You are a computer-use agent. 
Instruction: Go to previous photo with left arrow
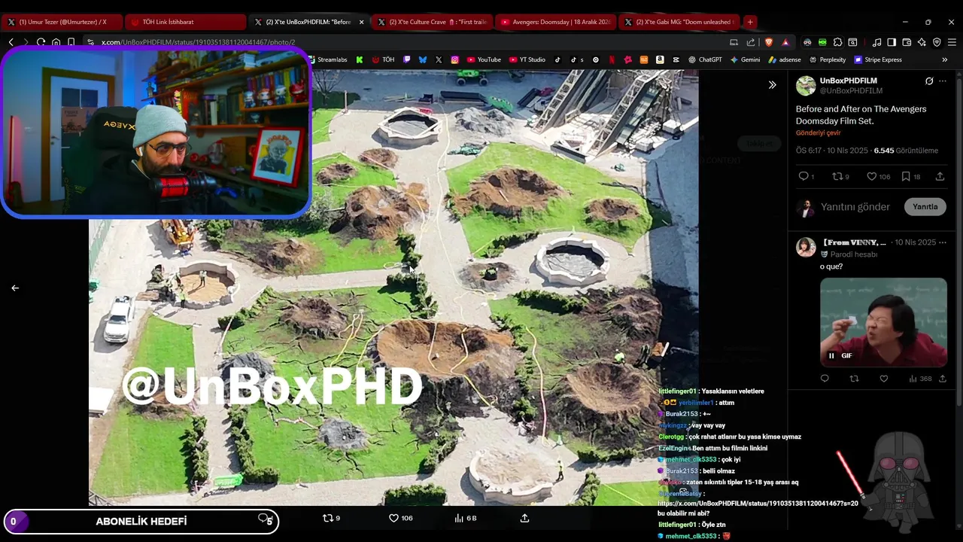(x=14, y=288)
